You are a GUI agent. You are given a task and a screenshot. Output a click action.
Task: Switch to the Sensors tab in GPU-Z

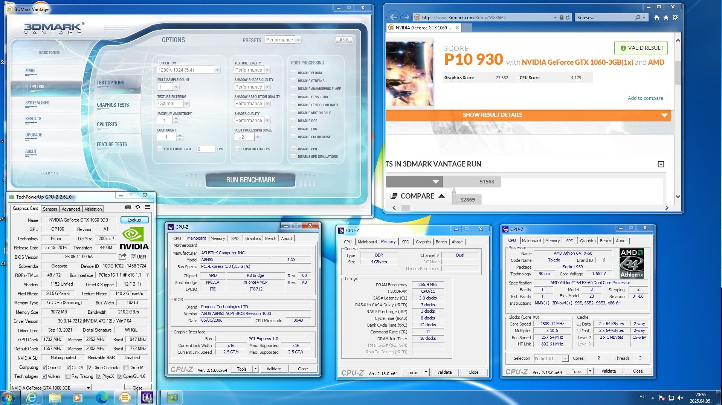tap(50, 209)
